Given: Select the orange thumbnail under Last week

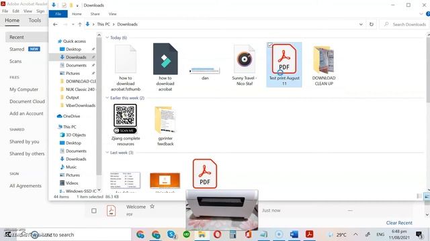Looking at the screenshot, I should click(x=165, y=181).
